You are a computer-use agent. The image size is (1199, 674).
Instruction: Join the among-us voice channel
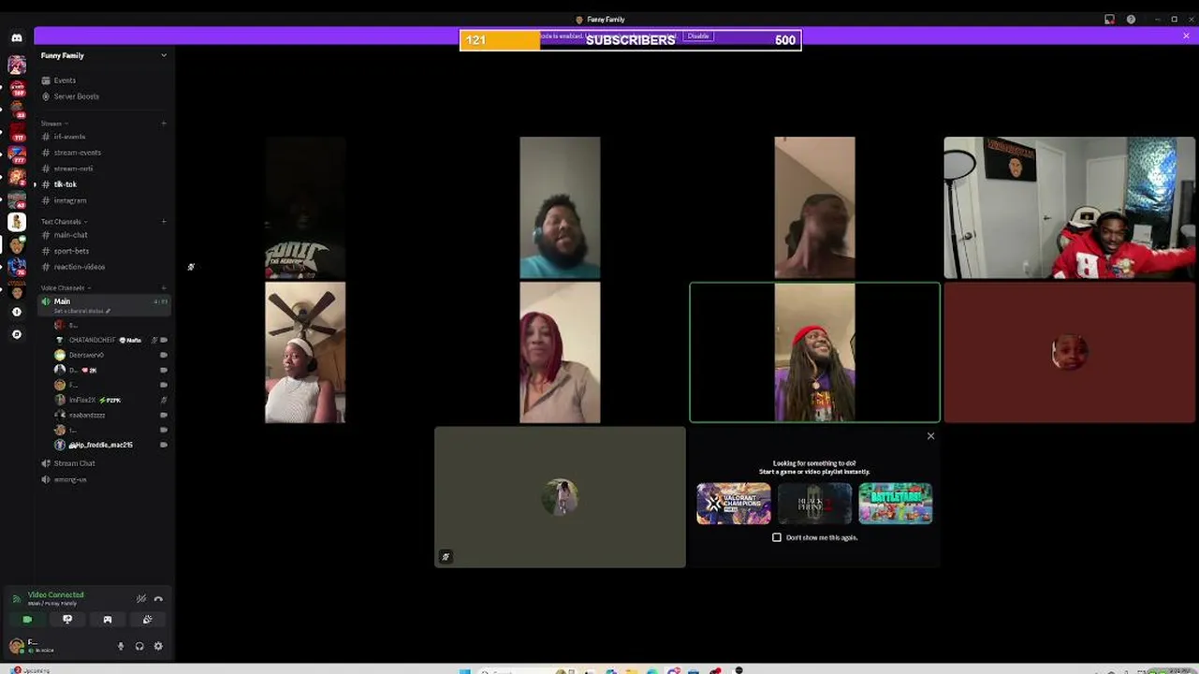tap(103, 479)
